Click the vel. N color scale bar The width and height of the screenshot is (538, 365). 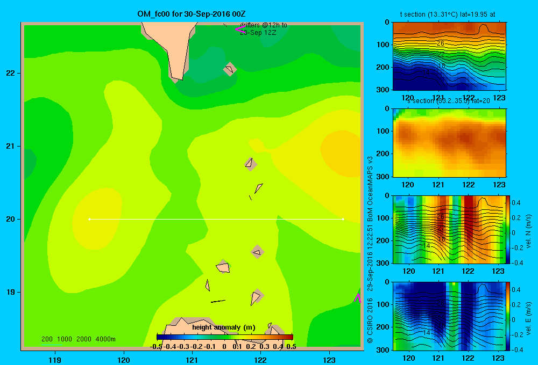508,229
